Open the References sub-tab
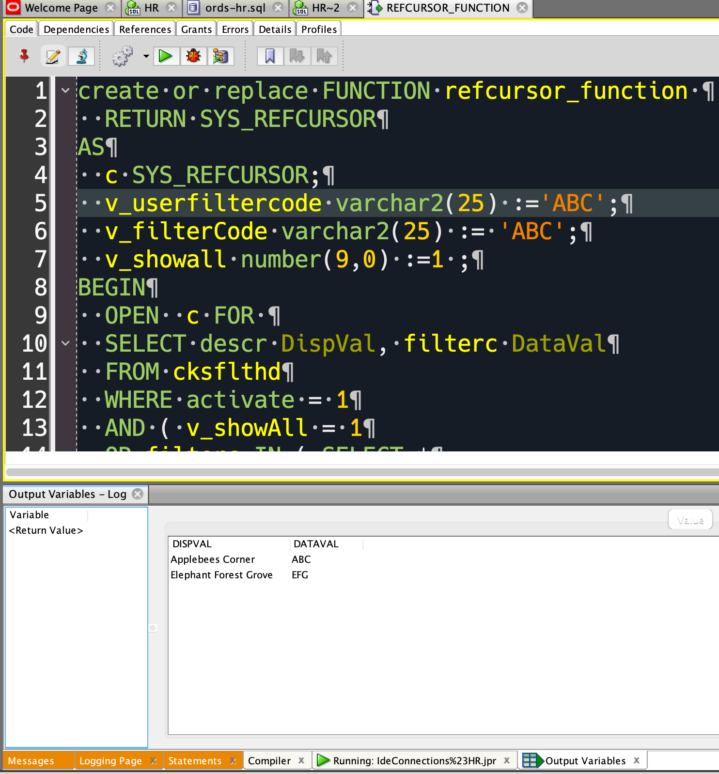 (145, 29)
